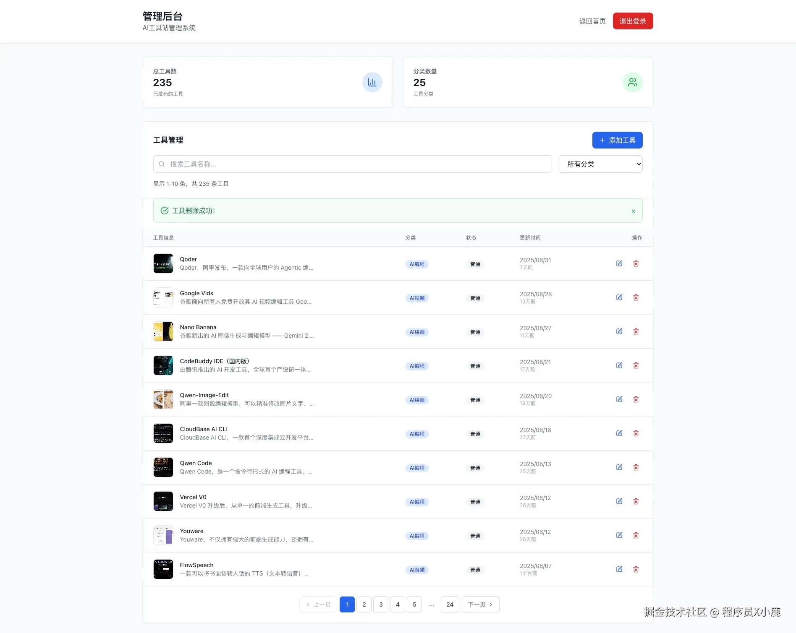Go to last page 24
Viewport: 796px width, 633px height.
coord(450,604)
